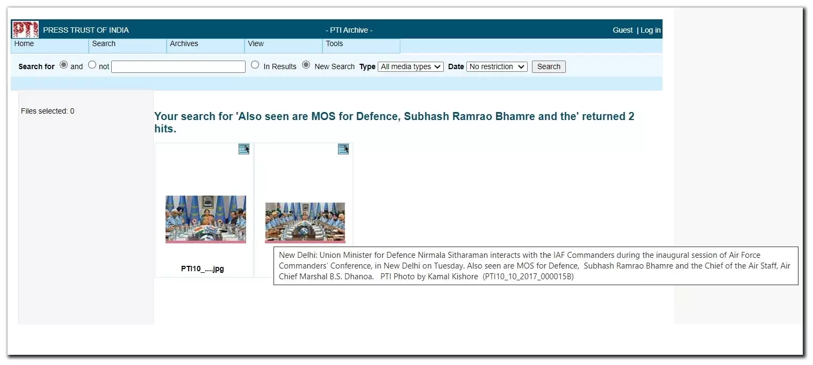This screenshot has height=365, width=813.
Task: Click the Guest user link
Action: (x=623, y=30)
